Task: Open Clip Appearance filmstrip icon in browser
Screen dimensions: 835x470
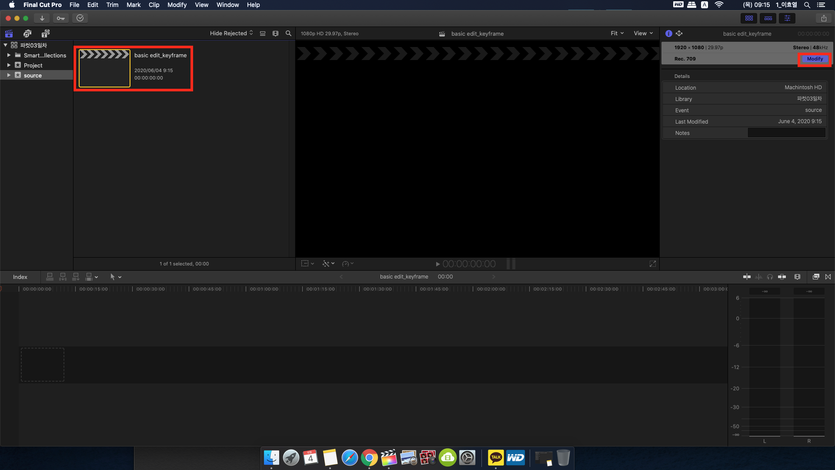Action: 275,34
